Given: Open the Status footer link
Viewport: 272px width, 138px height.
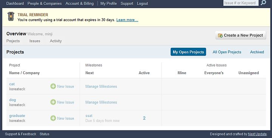Looking at the screenshot, I should pos(45,134).
